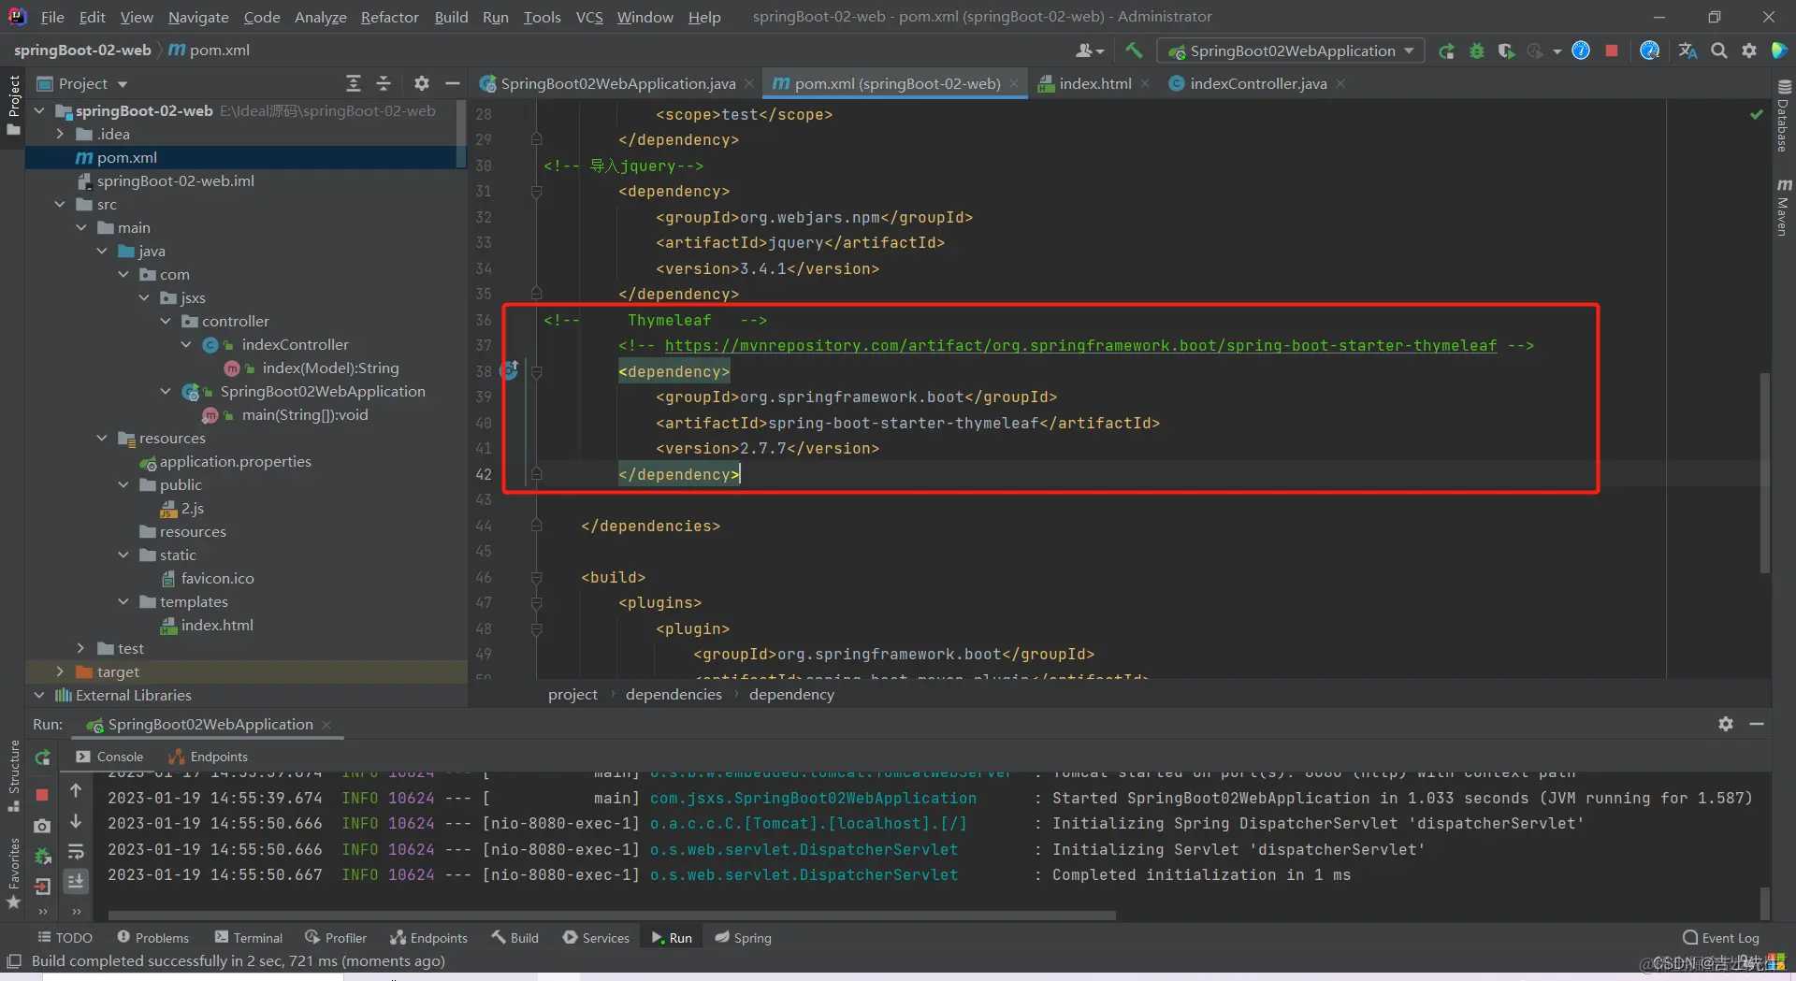The width and height of the screenshot is (1796, 981).
Task: Open Search Everywhere magnifier icon
Action: pyautogui.click(x=1718, y=50)
